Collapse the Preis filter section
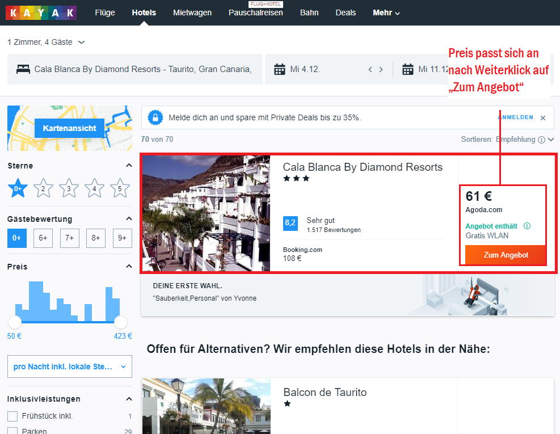 pos(129,267)
